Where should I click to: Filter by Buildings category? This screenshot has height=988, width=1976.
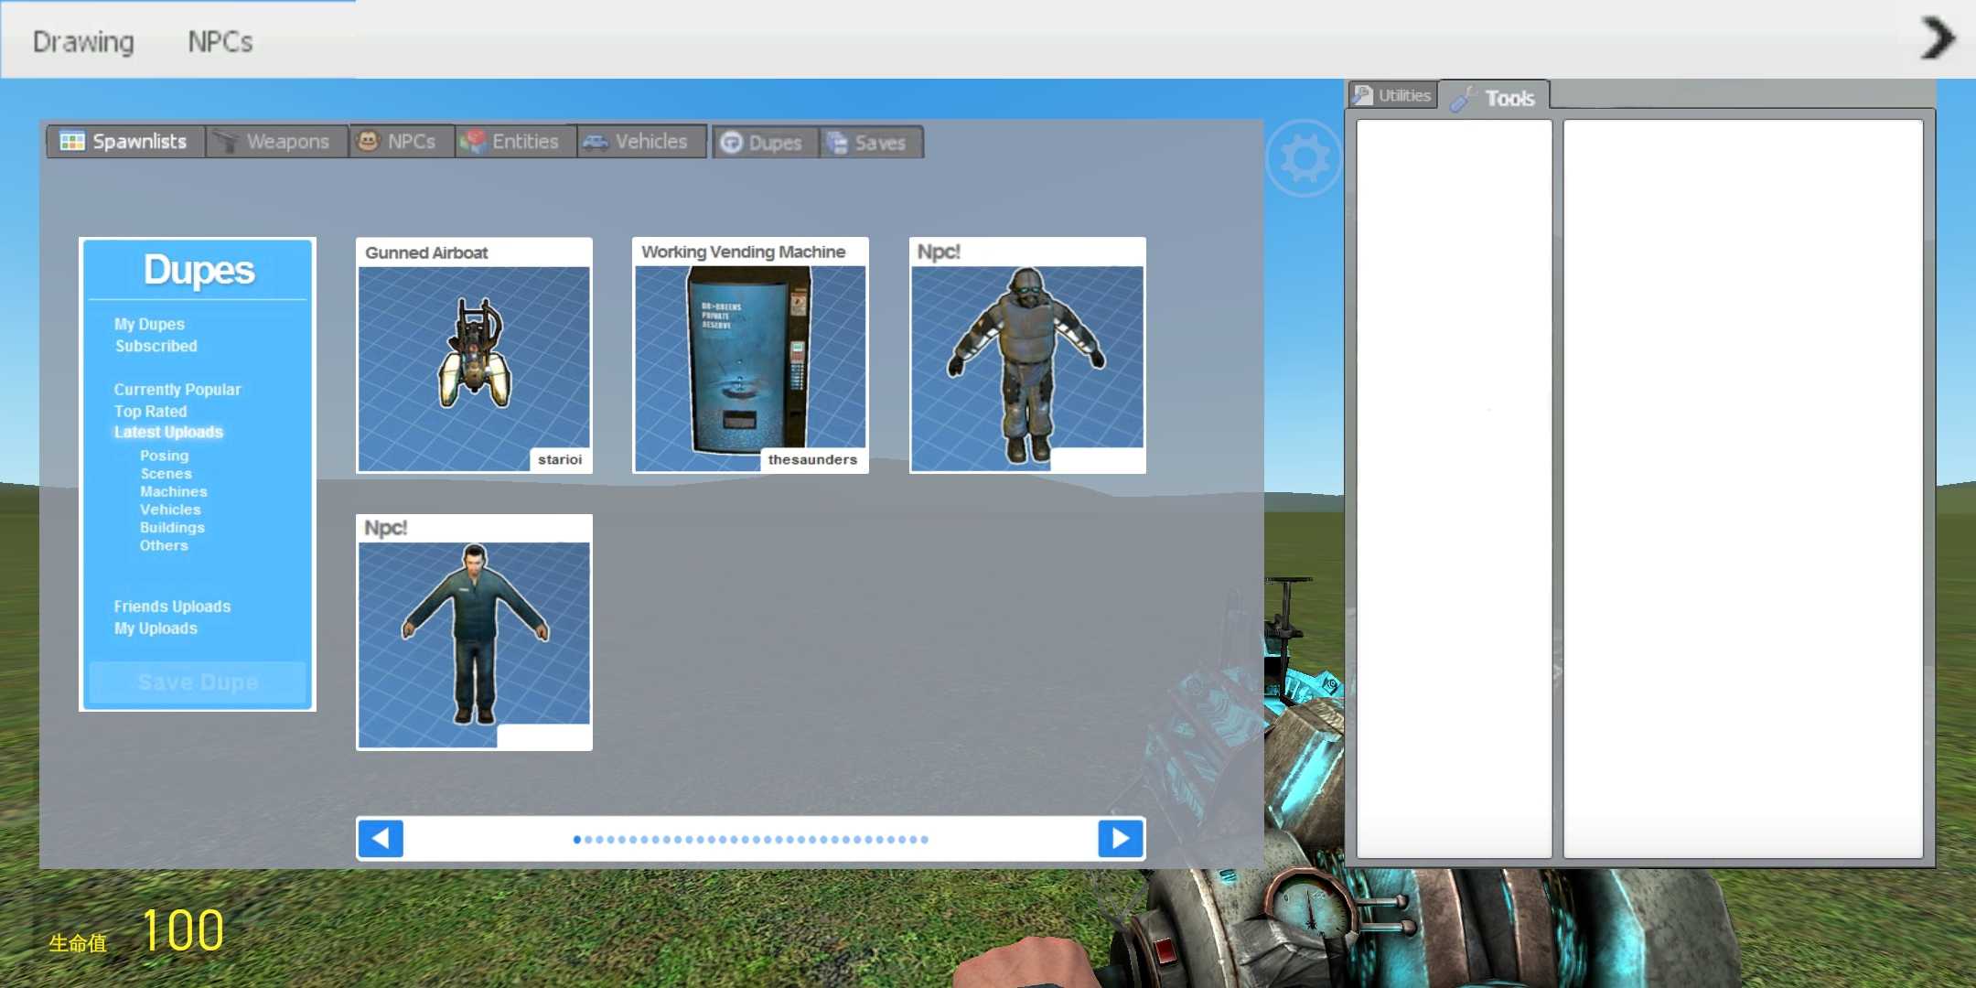172,527
